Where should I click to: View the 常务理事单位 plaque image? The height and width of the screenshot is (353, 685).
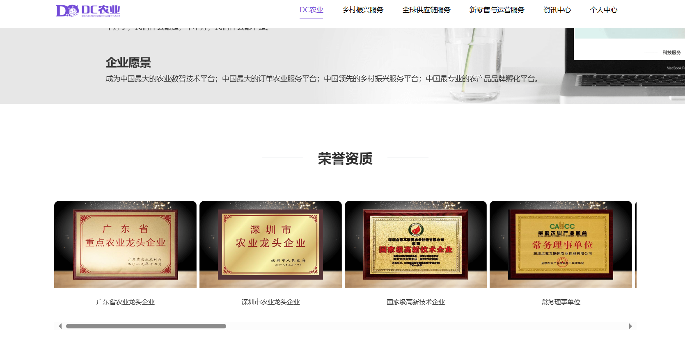coord(561,244)
